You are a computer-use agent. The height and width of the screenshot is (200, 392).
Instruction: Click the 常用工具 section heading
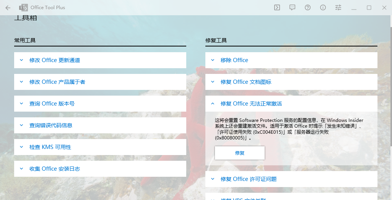coord(25,40)
